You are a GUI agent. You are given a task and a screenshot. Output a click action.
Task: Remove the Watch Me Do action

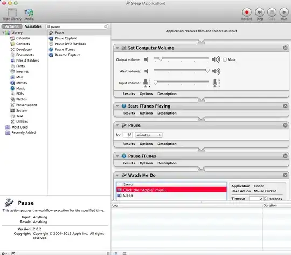(285, 175)
